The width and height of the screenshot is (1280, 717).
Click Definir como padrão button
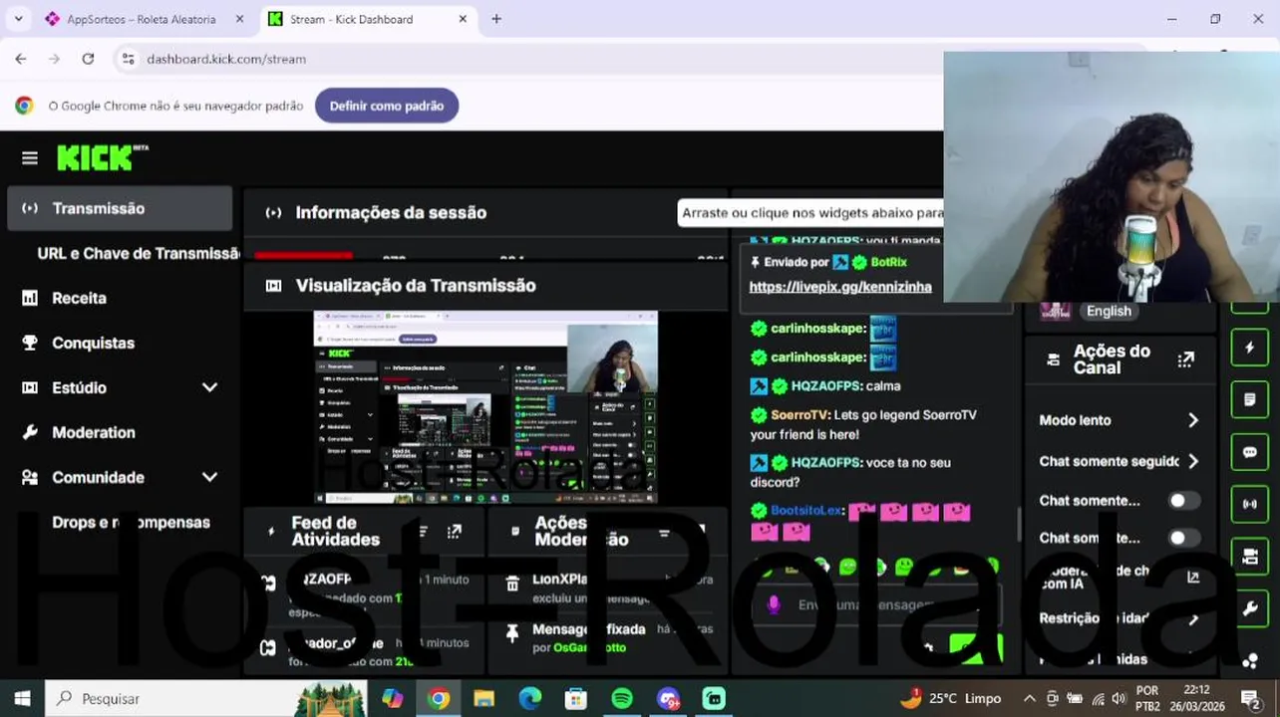[x=387, y=106]
